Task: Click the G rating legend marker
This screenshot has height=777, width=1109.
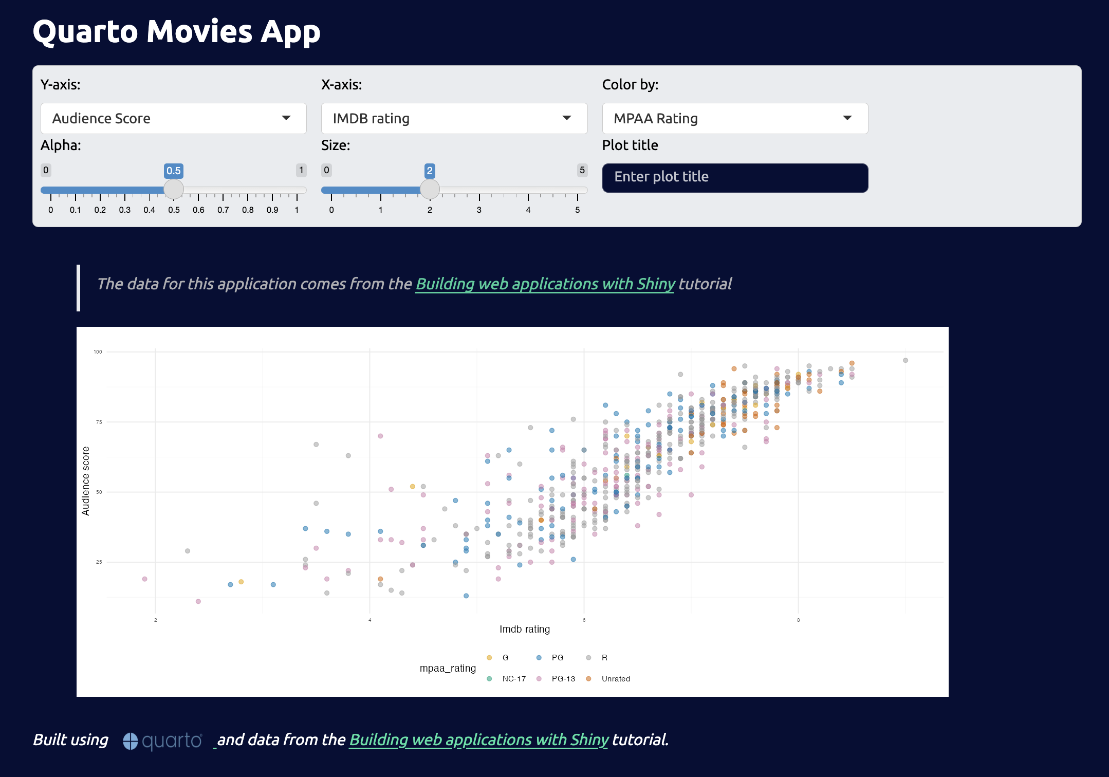Action: pyautogui.click(x=489, y=657)
